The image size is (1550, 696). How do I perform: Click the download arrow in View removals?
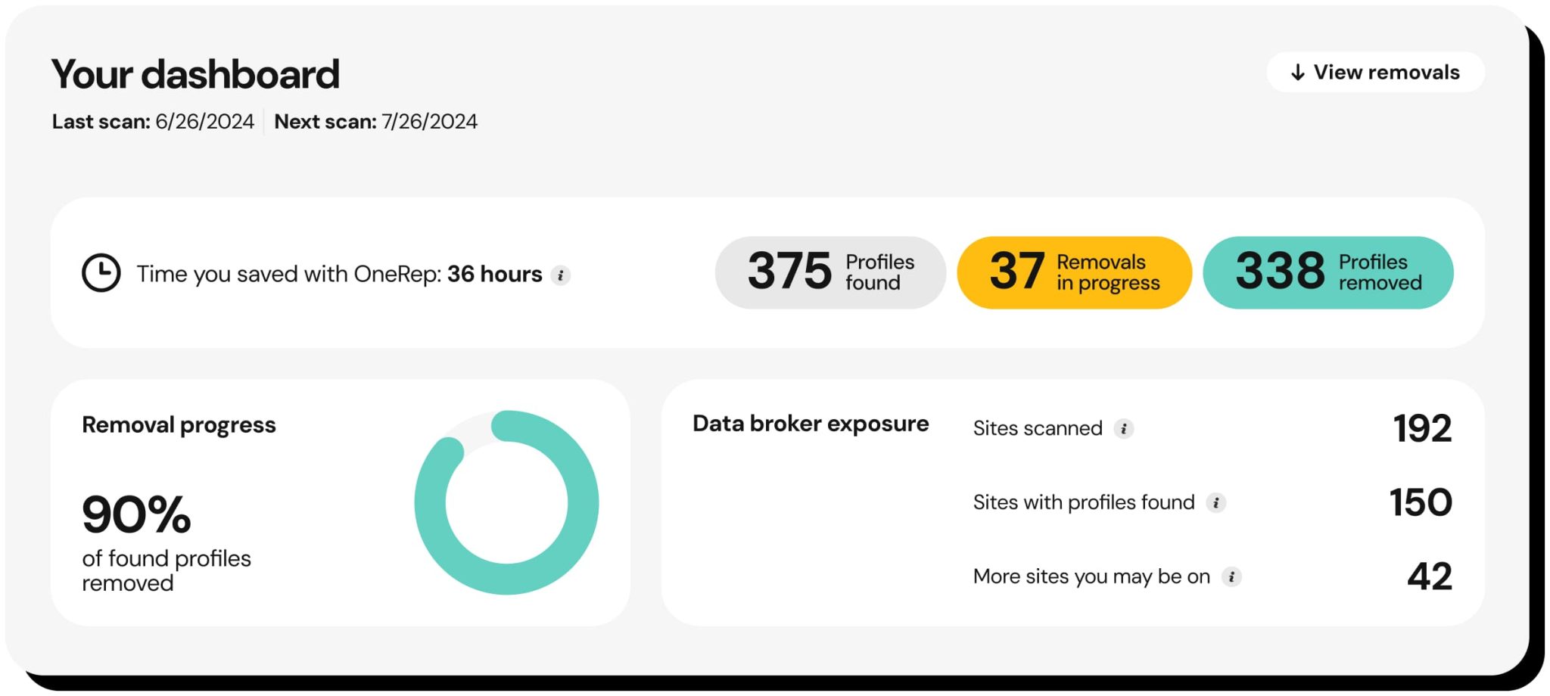click(x=1297, y=72)
